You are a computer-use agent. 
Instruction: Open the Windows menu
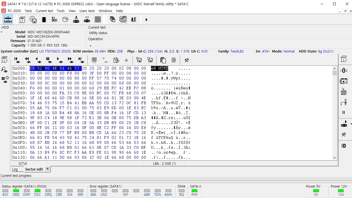pyautogui.click(x=105, y=11)
